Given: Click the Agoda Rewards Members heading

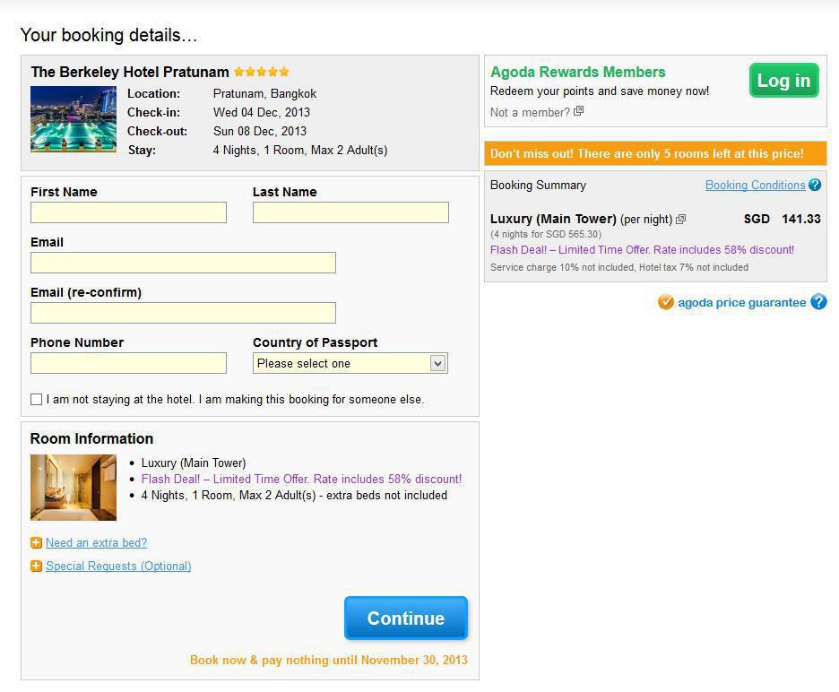Looking at the screenshot, I should (x=578, y=72).
